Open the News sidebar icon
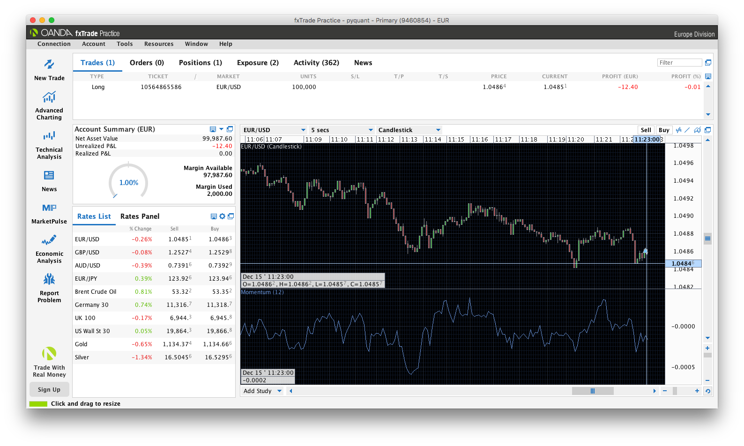The image size is (744, 446). [x=49, y=175]
